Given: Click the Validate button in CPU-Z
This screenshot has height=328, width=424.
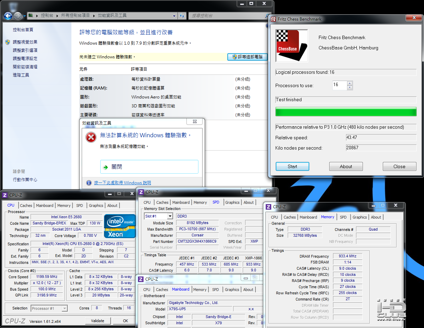Looking at the screenshot, I should coord(98,321).
